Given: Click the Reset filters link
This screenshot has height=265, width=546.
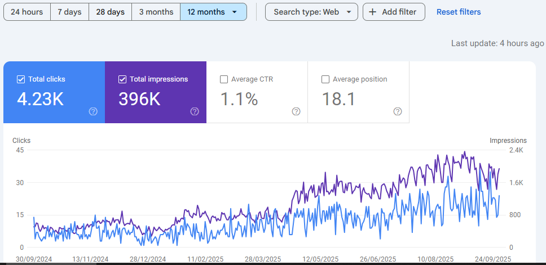Looking at the screenshot, I should coord(459,12).
